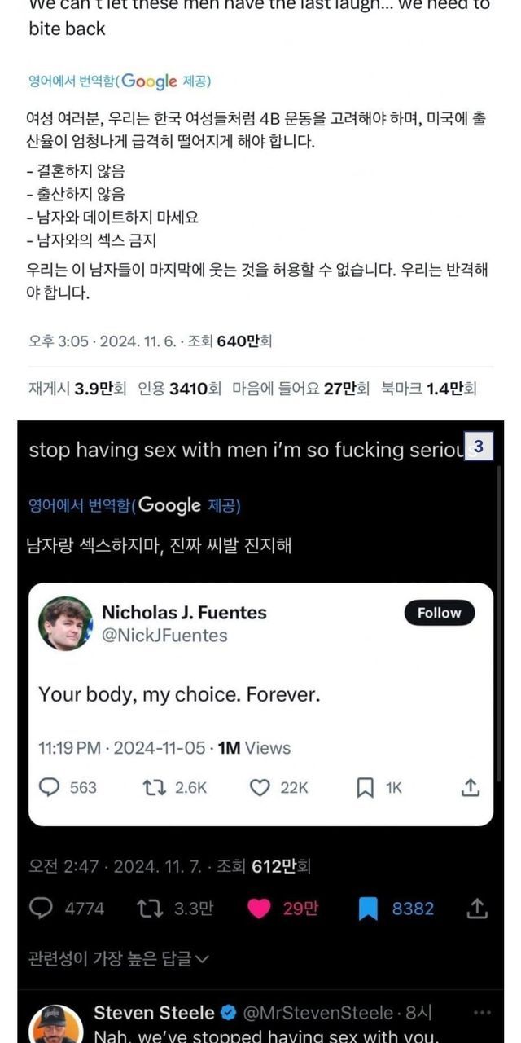
Task: Click the reply icon showing 563
Action: tap(50, 787)
